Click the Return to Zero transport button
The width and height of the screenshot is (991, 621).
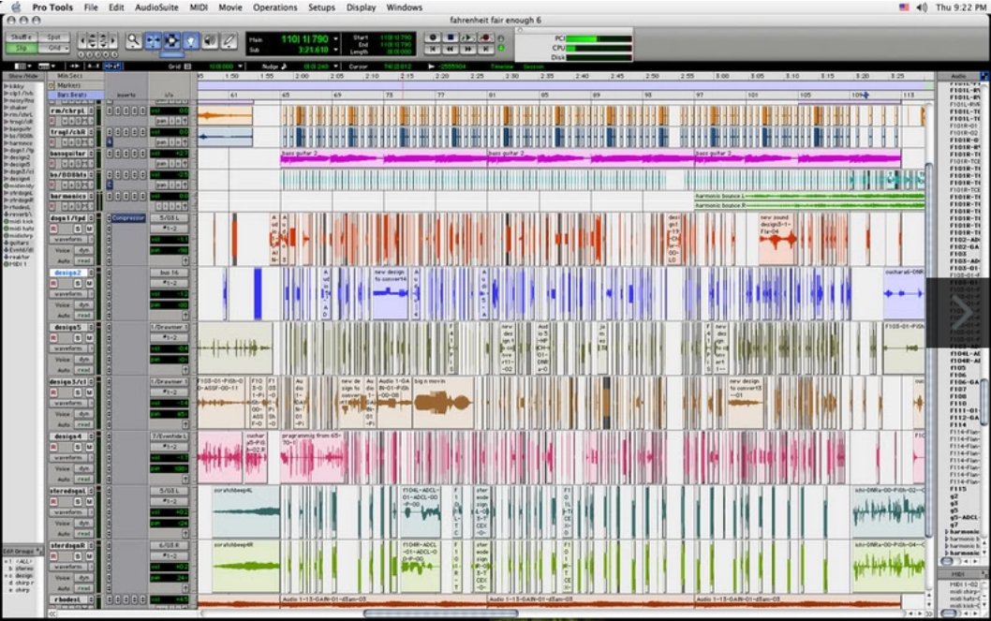coord(433,49)
